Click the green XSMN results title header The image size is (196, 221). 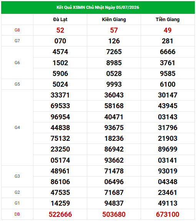click(x=98, y=7)
